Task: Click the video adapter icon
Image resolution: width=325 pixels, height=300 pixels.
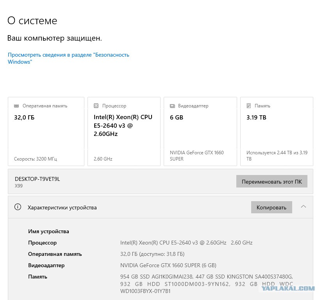Action: pos(172,106)
